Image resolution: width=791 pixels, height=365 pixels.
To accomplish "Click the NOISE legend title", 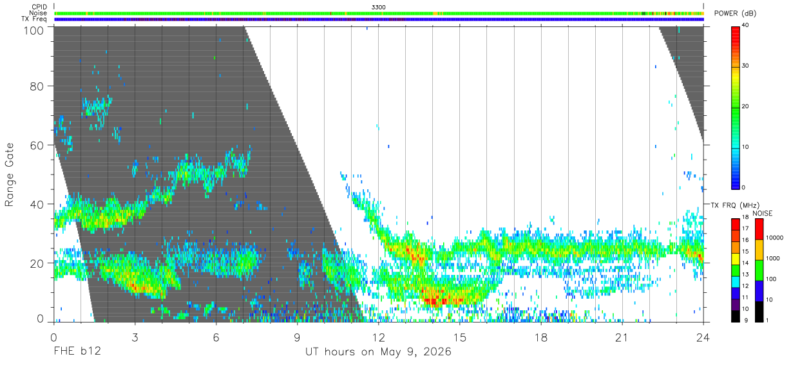I will coord(763,213).
